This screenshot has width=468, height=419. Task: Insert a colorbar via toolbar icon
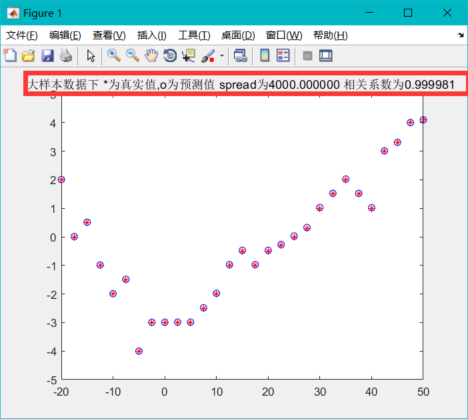pos(265,55)
